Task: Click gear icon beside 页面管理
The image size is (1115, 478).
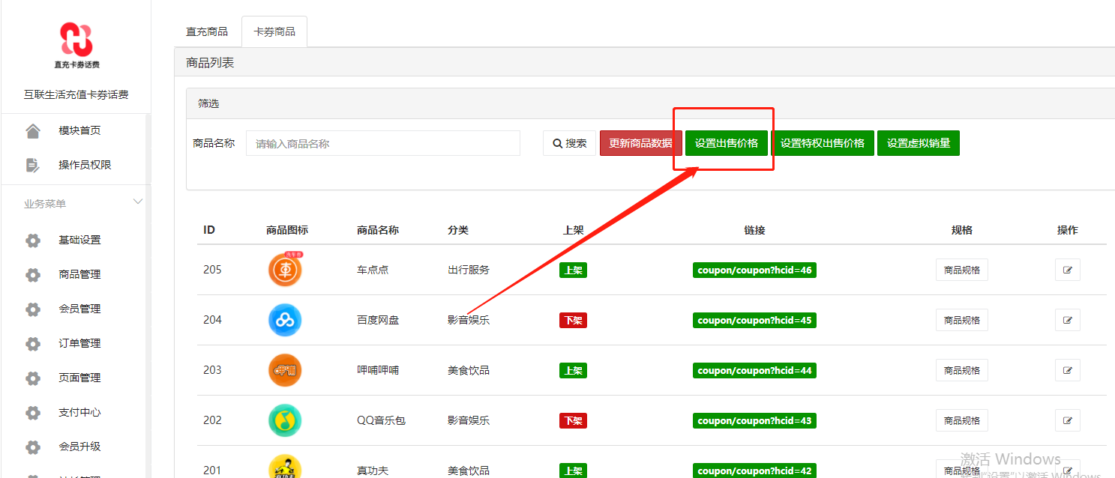Action: [32, 378]
